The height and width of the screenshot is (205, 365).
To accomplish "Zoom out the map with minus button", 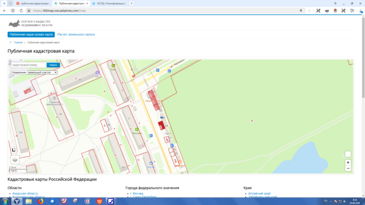I will tap(348, 168).
